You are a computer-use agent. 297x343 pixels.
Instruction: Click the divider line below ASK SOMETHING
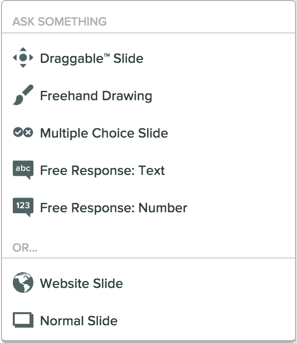(x=148, y=33)
